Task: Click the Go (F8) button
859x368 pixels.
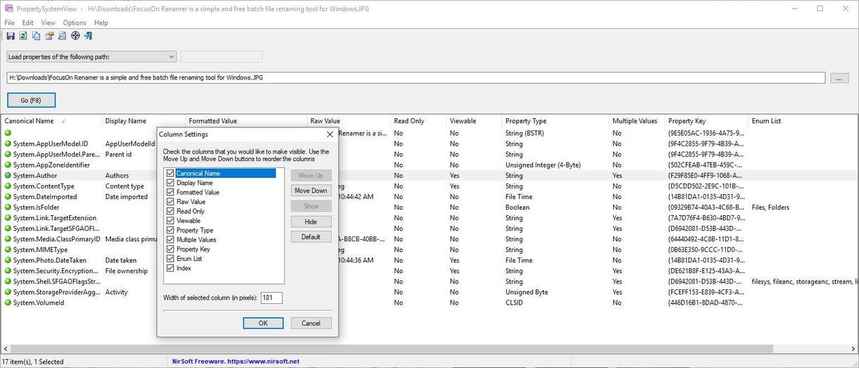Action: pyautogui.click(x=31, y=100)
